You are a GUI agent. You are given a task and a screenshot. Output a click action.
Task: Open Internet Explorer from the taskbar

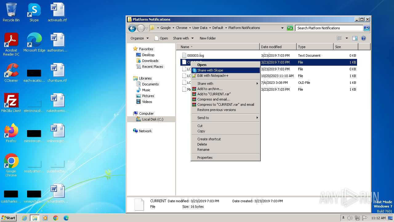coord(24,218)
